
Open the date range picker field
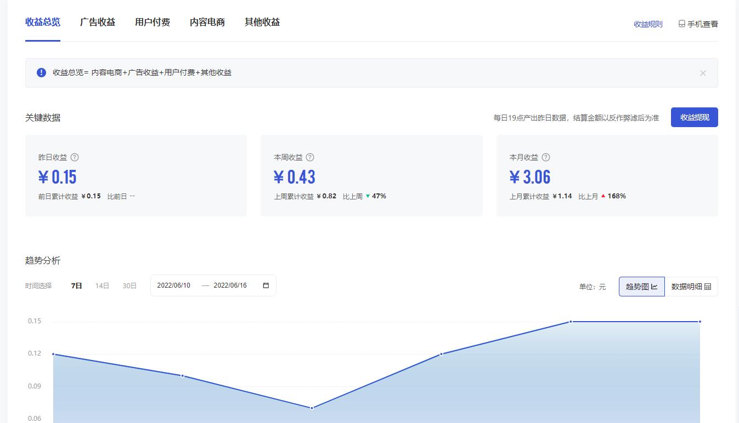213,285
